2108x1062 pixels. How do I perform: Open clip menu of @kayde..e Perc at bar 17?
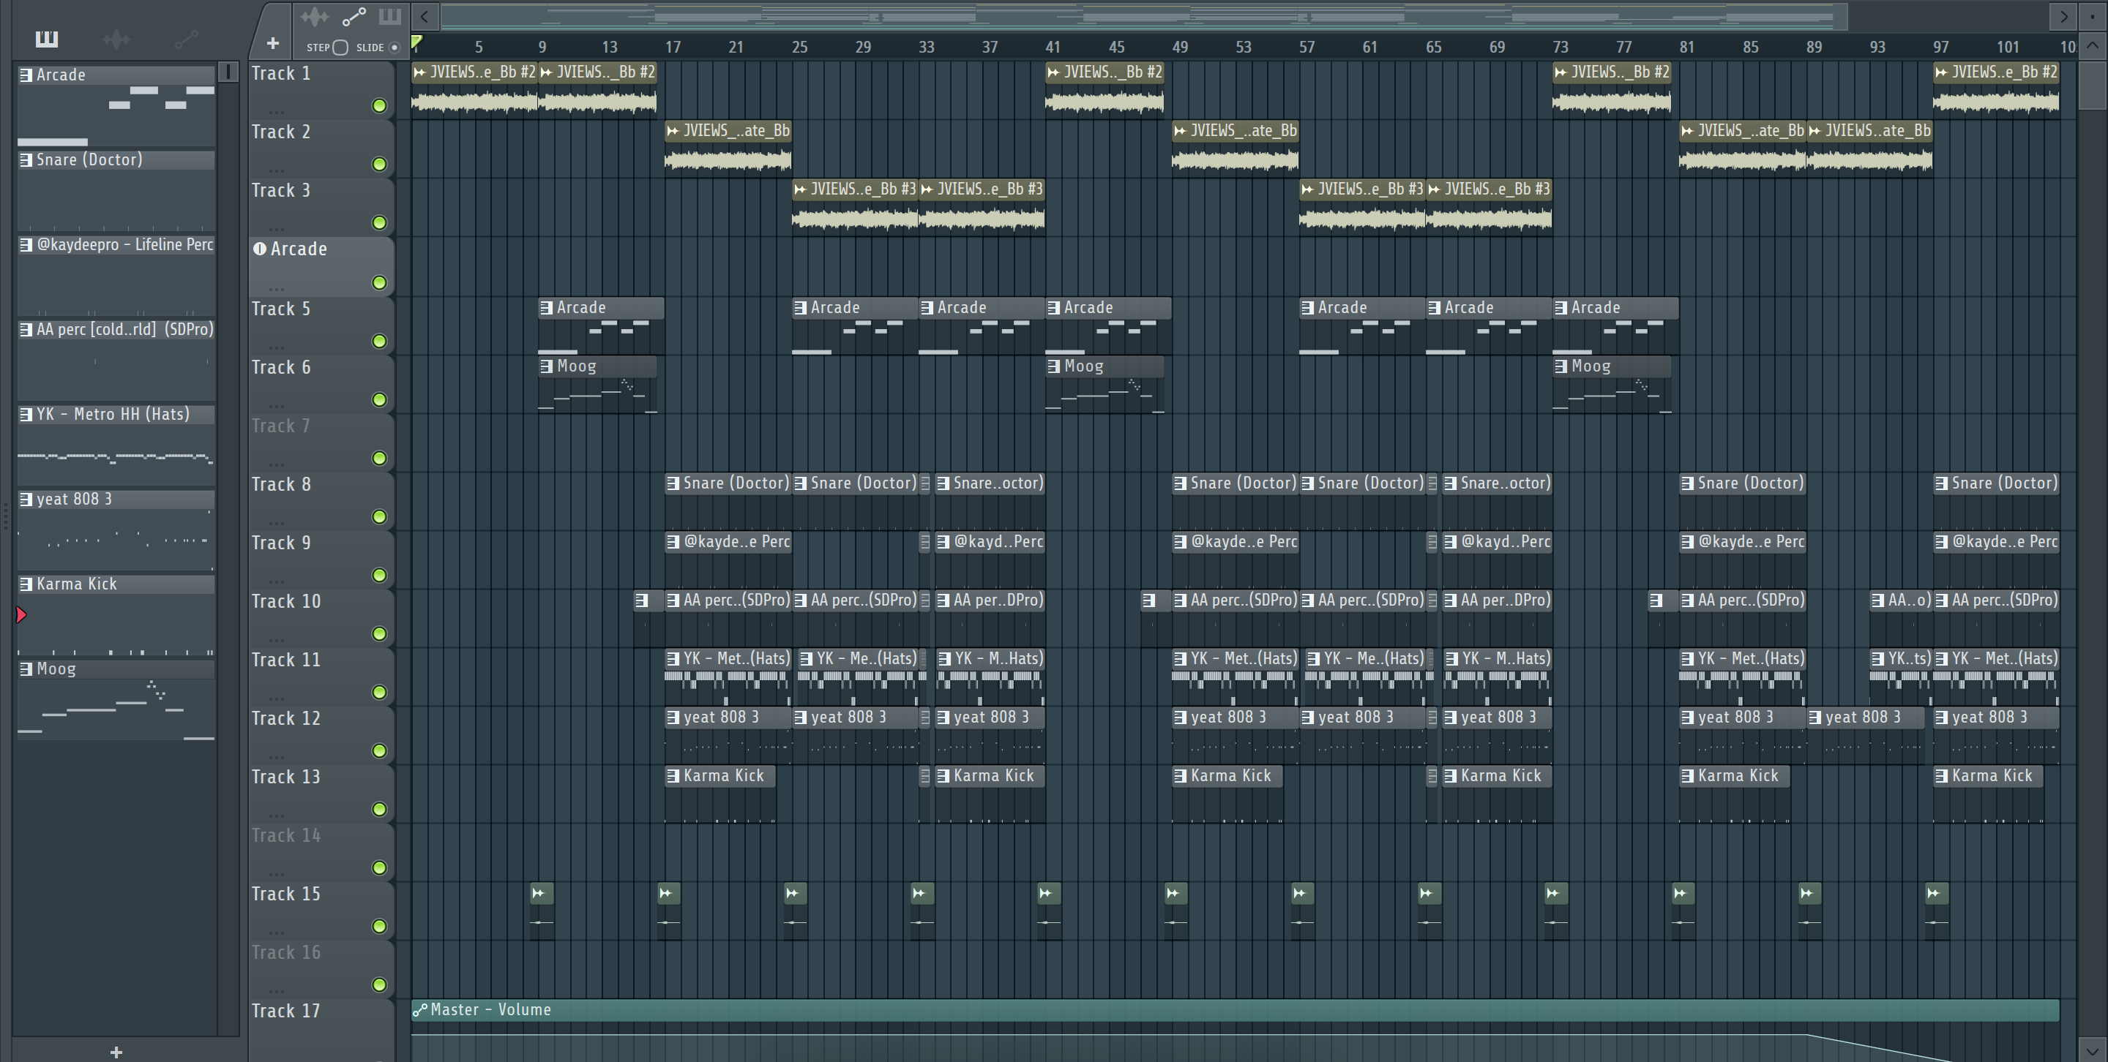pyautogui.click(x=673, y=542)
